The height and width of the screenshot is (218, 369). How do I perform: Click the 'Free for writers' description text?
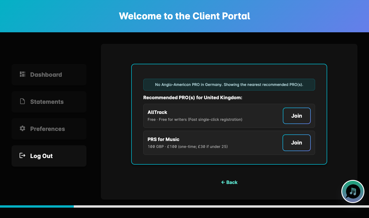[x=195, y=119]
